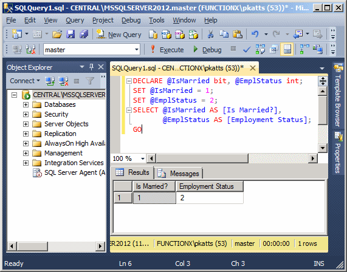
Task: Open a new MDX query icon
Action: (x=166, y=34)
